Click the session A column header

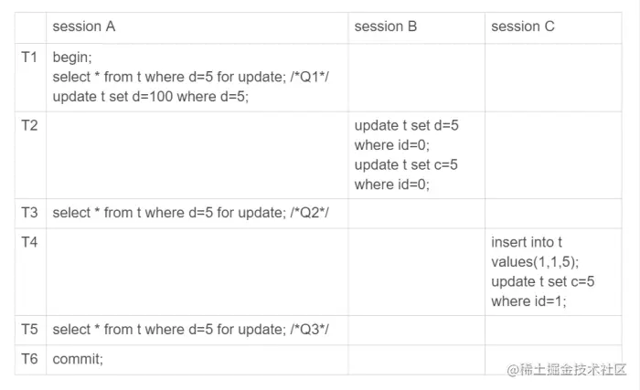click(x=84, y=26)
